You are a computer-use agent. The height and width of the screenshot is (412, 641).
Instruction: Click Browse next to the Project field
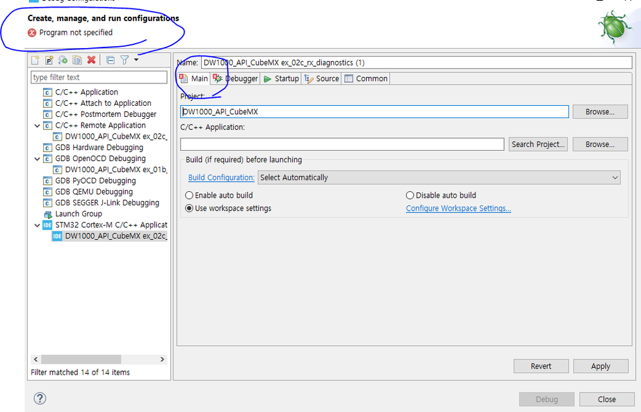(600, 112)
